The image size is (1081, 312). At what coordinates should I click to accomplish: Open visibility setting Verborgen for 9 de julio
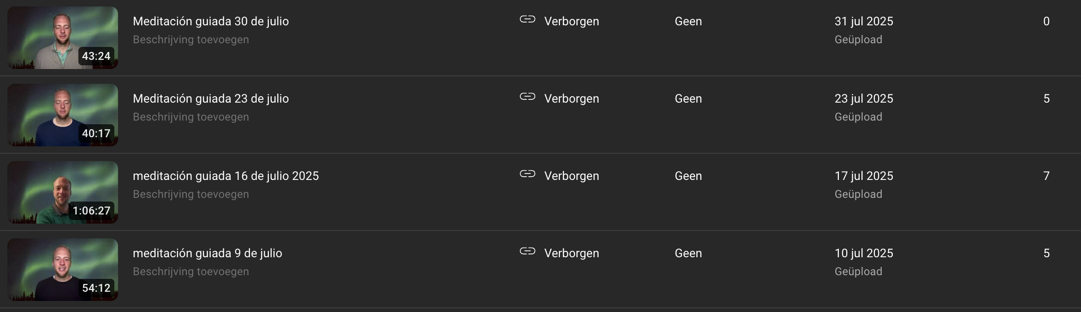pos(571,253)
